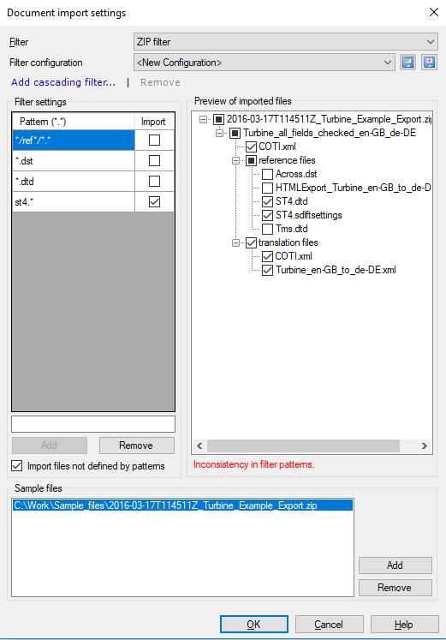Viewport: 446px width, 640px height.
Task: Click the preview scroll right arrow
Action: point(425,446)
